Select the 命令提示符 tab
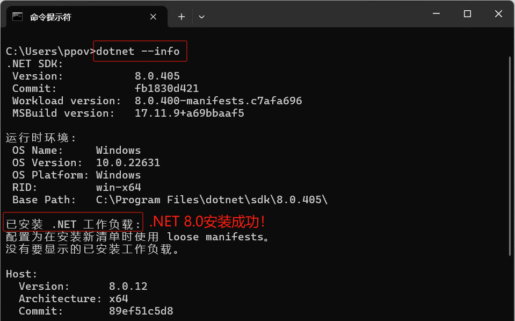The height and width of the screenshot is (321, 515). point(86,17)
